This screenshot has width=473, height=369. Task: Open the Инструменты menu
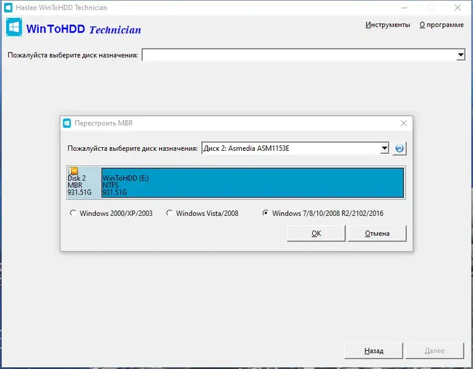(388, 25)
